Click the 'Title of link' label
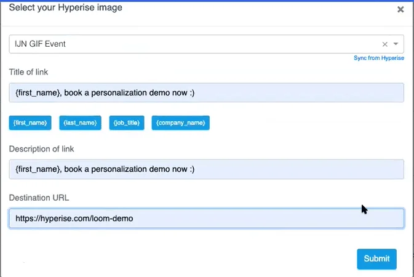Screen dimensions: 414x277 pyautogui.click(x=28, y=72)
